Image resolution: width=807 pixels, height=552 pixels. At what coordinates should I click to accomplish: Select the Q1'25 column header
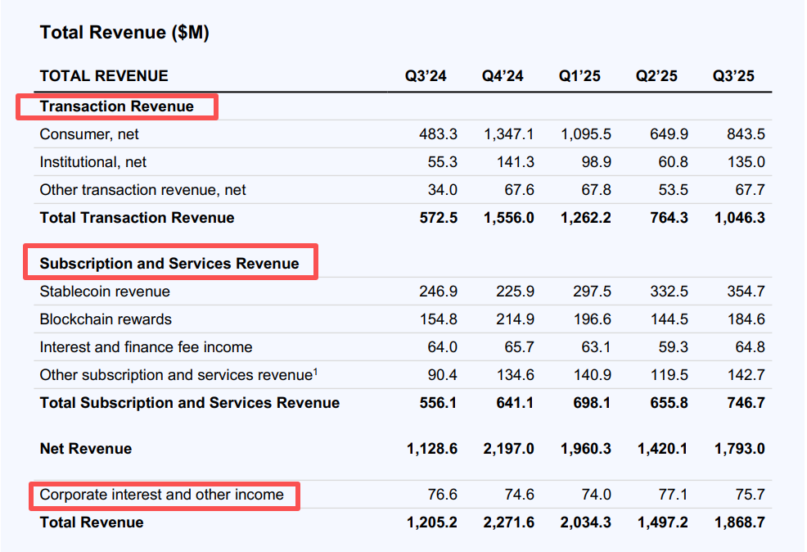(x=579, y=76)
